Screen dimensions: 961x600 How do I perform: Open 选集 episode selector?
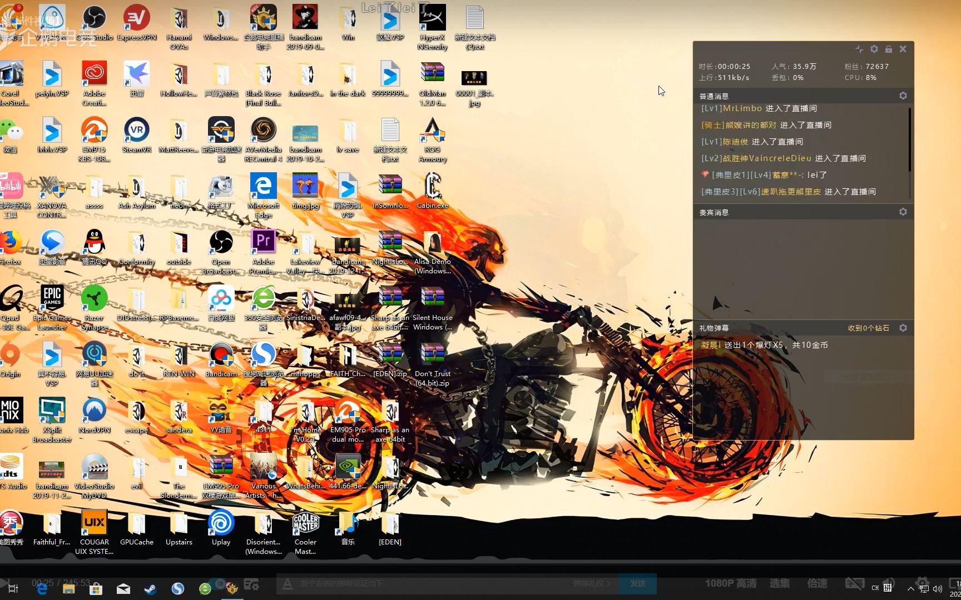point(779,583)
